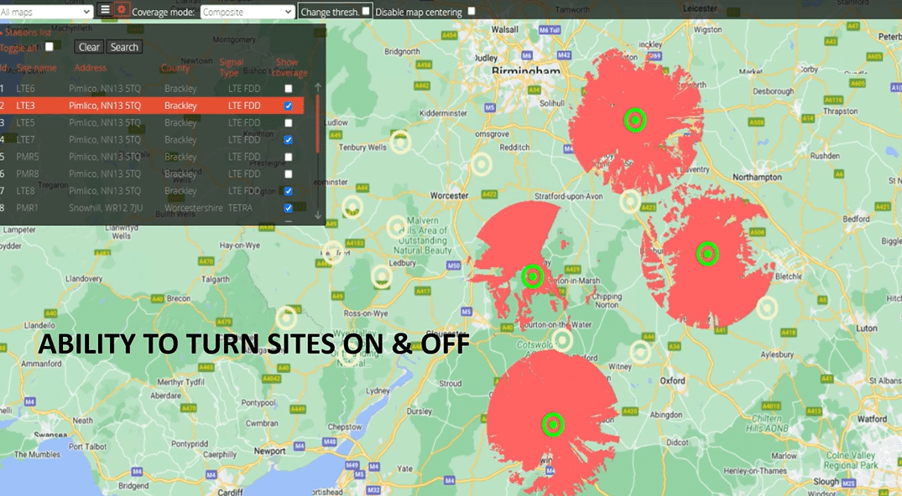Click pale station marker on Wye Valley label

click(348, 355)
